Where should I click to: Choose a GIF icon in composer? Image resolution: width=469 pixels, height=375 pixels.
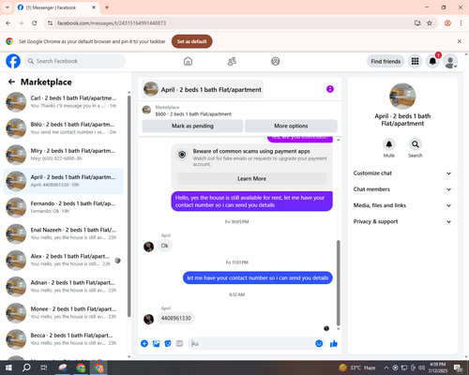point(179,343)
